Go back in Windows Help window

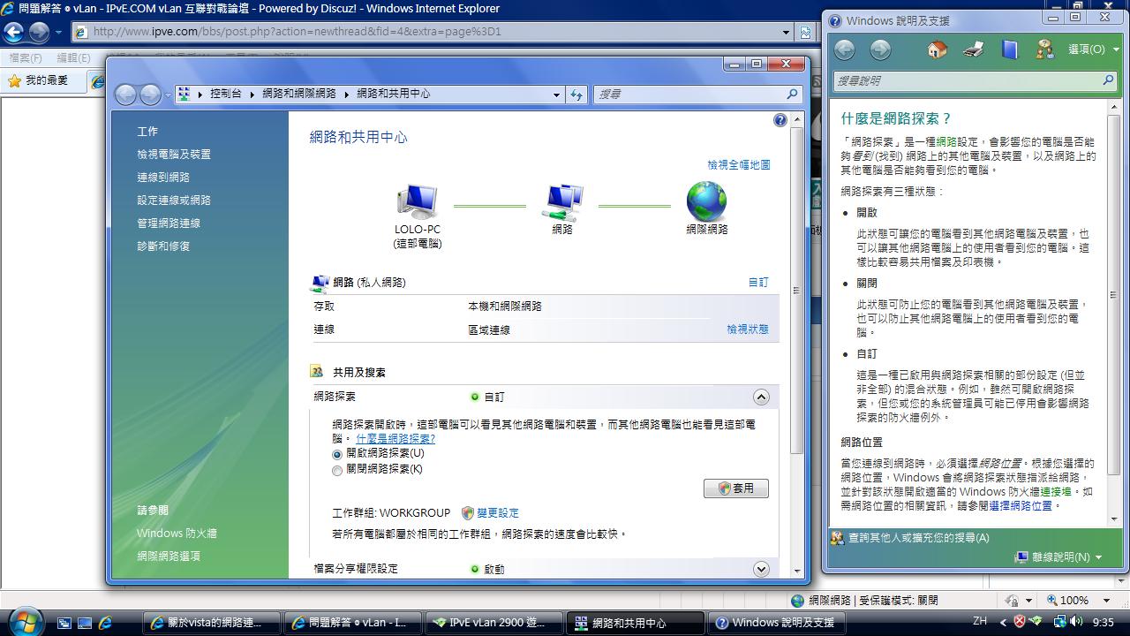(845, 49)
